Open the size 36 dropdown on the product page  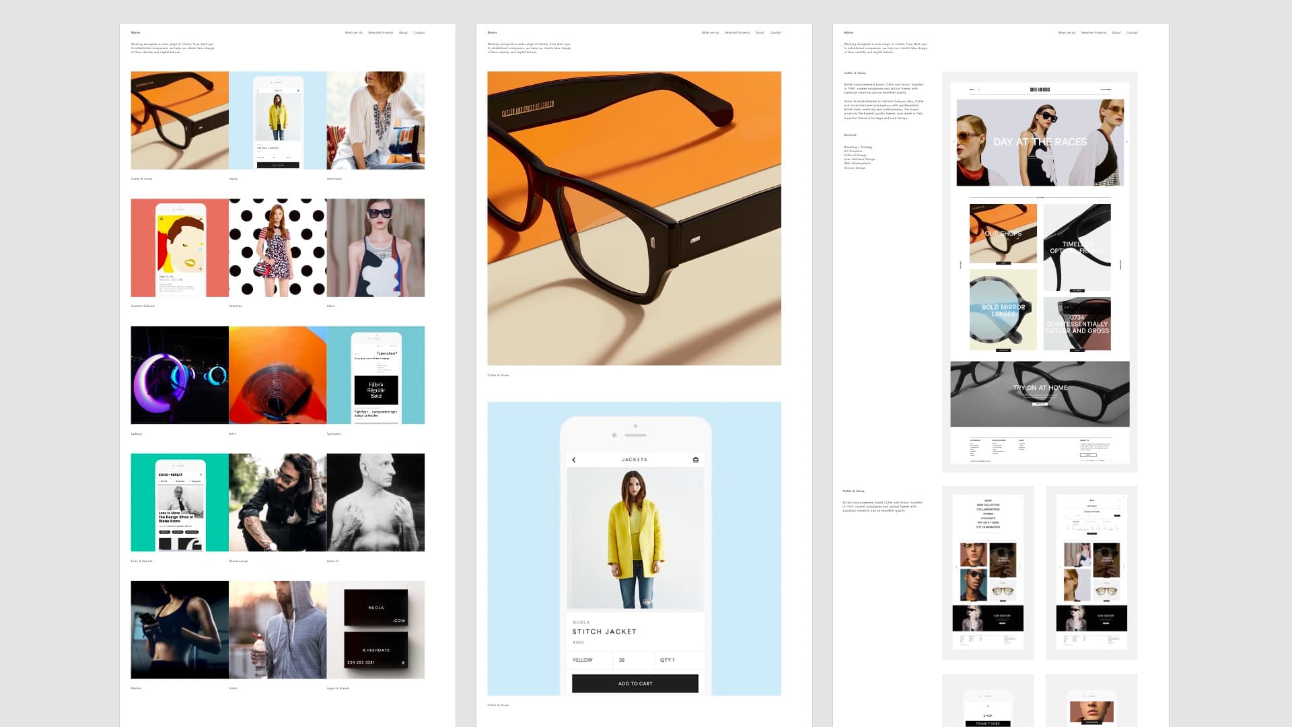pyautogui.click(x=633, y=660)
